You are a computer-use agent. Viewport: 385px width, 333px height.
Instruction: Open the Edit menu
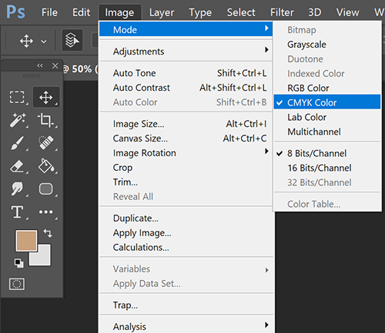pos(81,12)
